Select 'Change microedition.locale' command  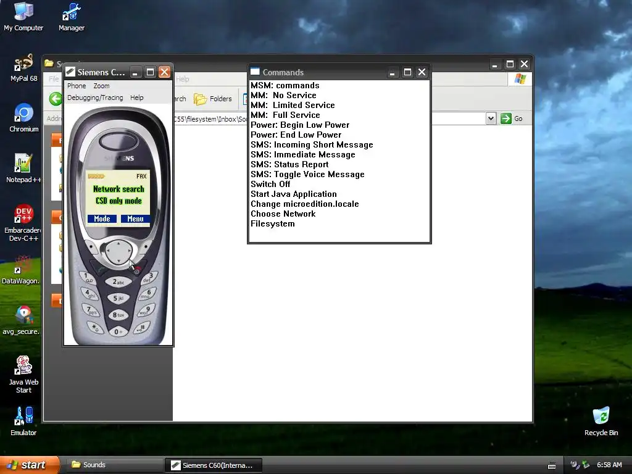click(305, 204)
